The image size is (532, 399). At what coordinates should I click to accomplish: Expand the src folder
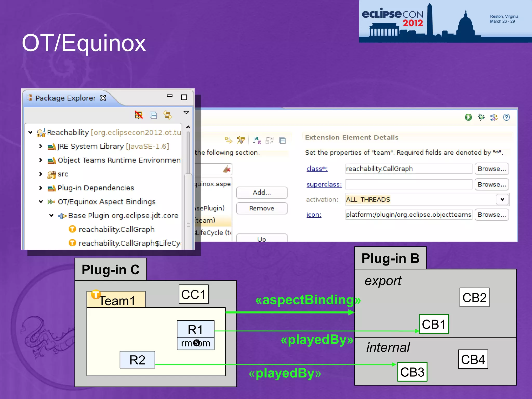[41, 174]
